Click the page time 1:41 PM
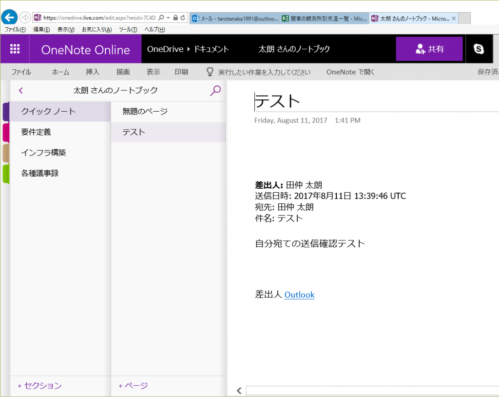 pos(347,120)
